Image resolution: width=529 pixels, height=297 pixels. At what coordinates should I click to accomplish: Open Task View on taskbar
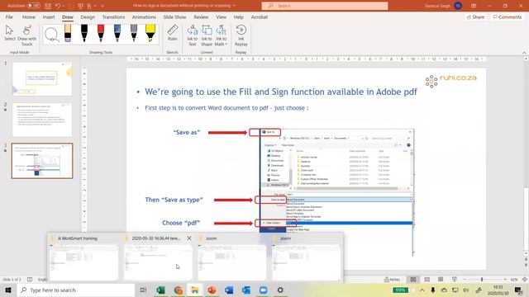pyautogui.click(x=143, y=290)
